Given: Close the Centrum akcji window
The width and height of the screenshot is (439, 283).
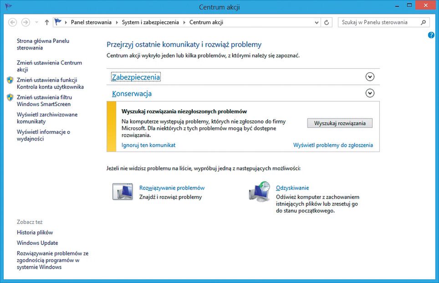Looking at the screenshot, I should click(425, 5).
